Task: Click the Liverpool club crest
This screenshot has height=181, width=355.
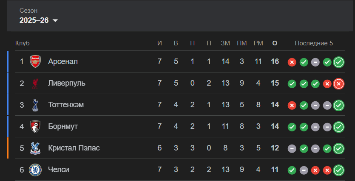Action: [x=35, y=83]
